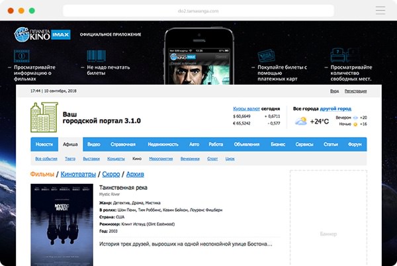Click the browser address bar

click(x=198, y=11)
